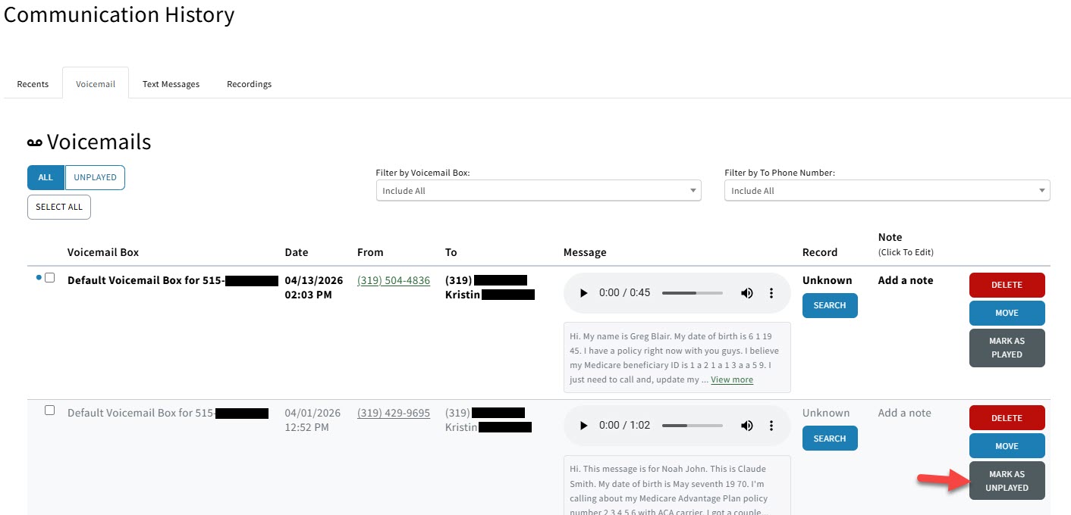Call back the (319) 504-4836 number link
This screenshot has height=515, width=1071.
pyautogui.click(x=394, y=280)
